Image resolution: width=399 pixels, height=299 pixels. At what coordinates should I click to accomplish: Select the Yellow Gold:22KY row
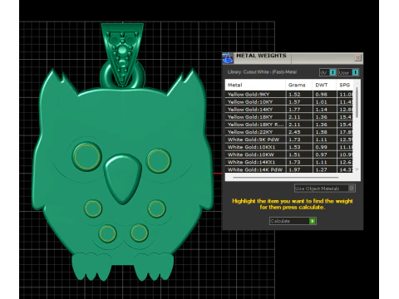289,132
